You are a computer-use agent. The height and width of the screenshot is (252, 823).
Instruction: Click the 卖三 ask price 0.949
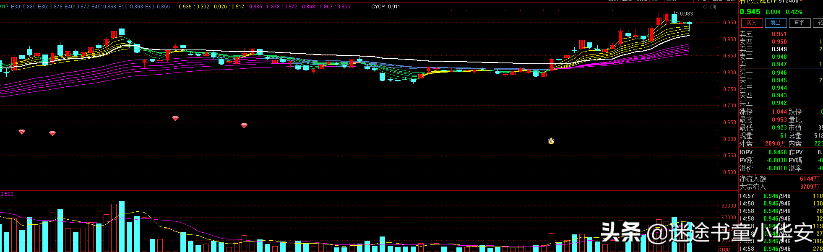click(779, 49)
